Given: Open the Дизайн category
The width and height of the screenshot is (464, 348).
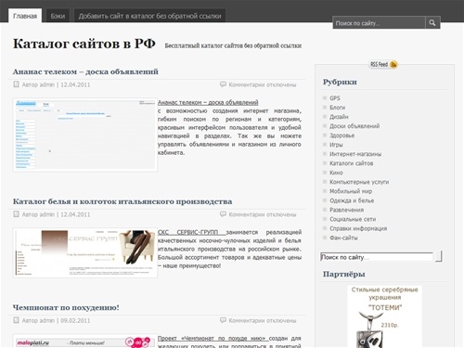Looking at the screenshot, I should click(339, 117).
